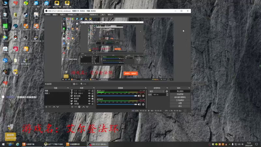Viewport: 261px width, 147px height.
Task: Open 文件(F) menu
Action: pyautogui.click(x=48, y=15)
